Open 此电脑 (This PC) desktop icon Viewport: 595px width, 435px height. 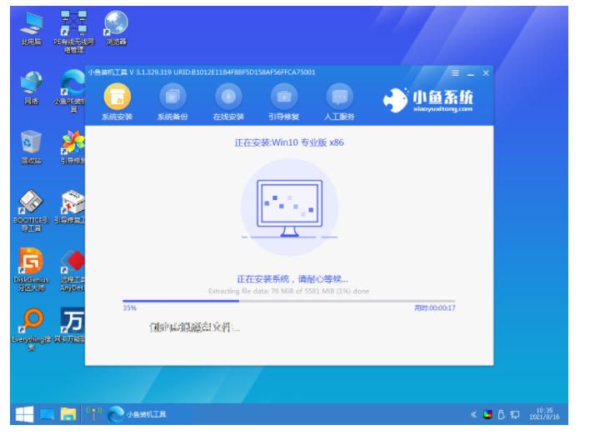pyautogui.click(x=32, y=25)
